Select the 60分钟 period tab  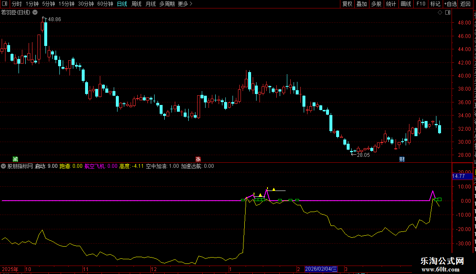[x=105, y=4]
